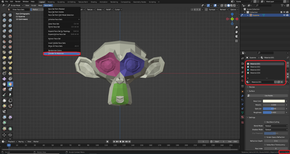Open the Modifiers wrench tab

click(242, 96)
